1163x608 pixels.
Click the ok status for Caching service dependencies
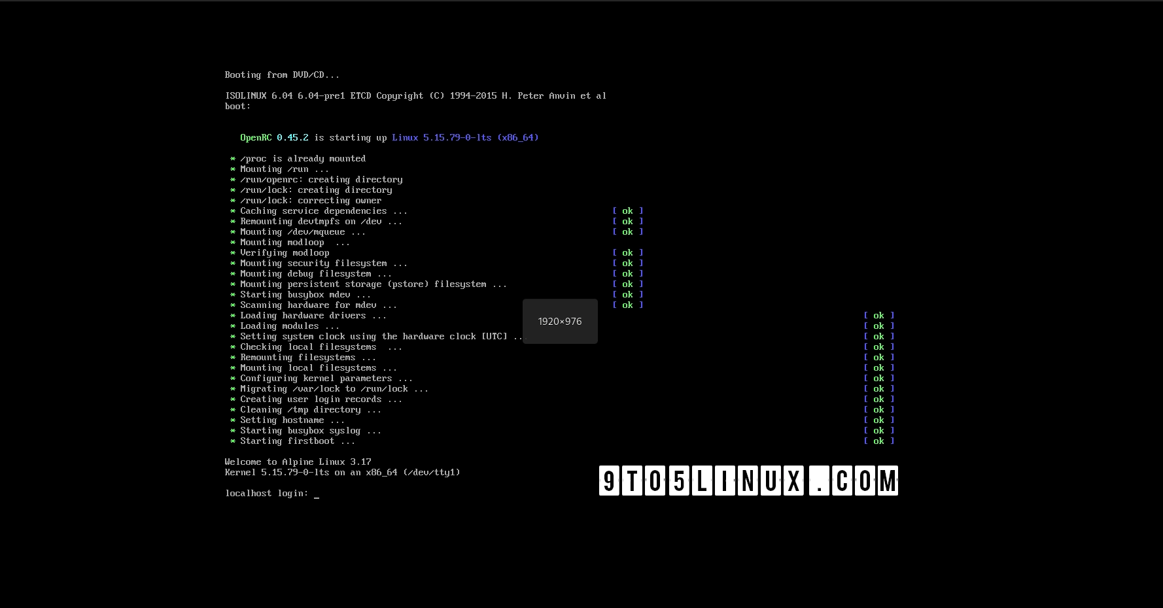(x=627, y=211)
